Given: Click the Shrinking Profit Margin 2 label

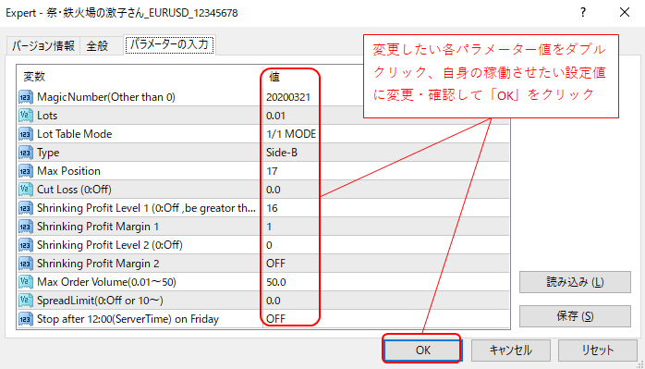Looking at the screenshot, I should point(98,264).
